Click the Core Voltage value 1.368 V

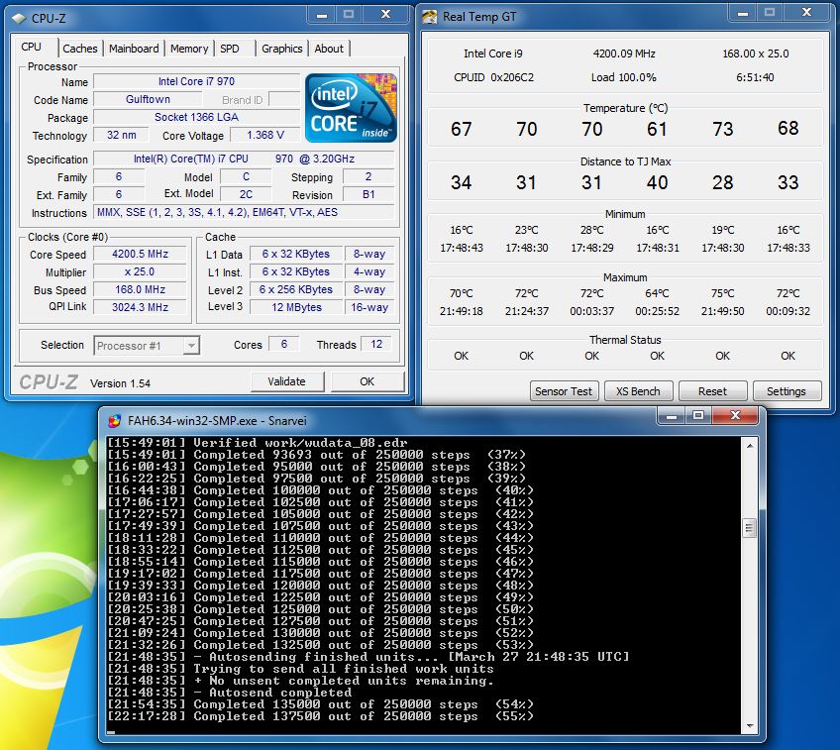265,135
